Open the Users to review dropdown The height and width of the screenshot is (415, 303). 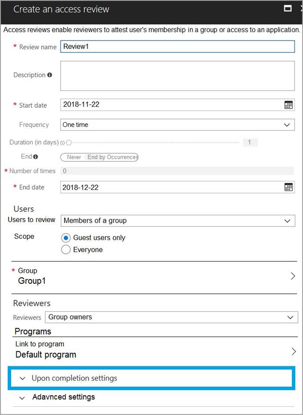tap(177, 221)
